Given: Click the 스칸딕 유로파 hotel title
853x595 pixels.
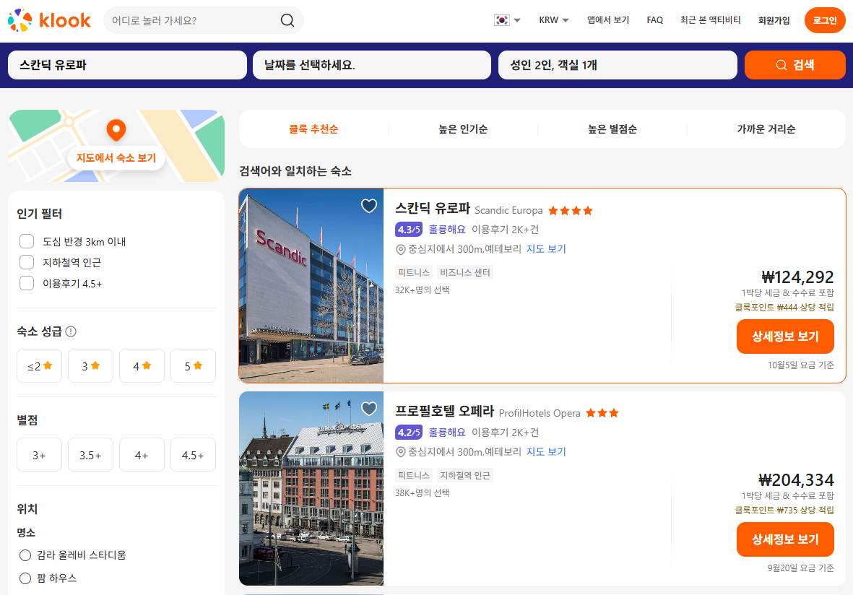Looking at the screenshot, I should point(433,208).
